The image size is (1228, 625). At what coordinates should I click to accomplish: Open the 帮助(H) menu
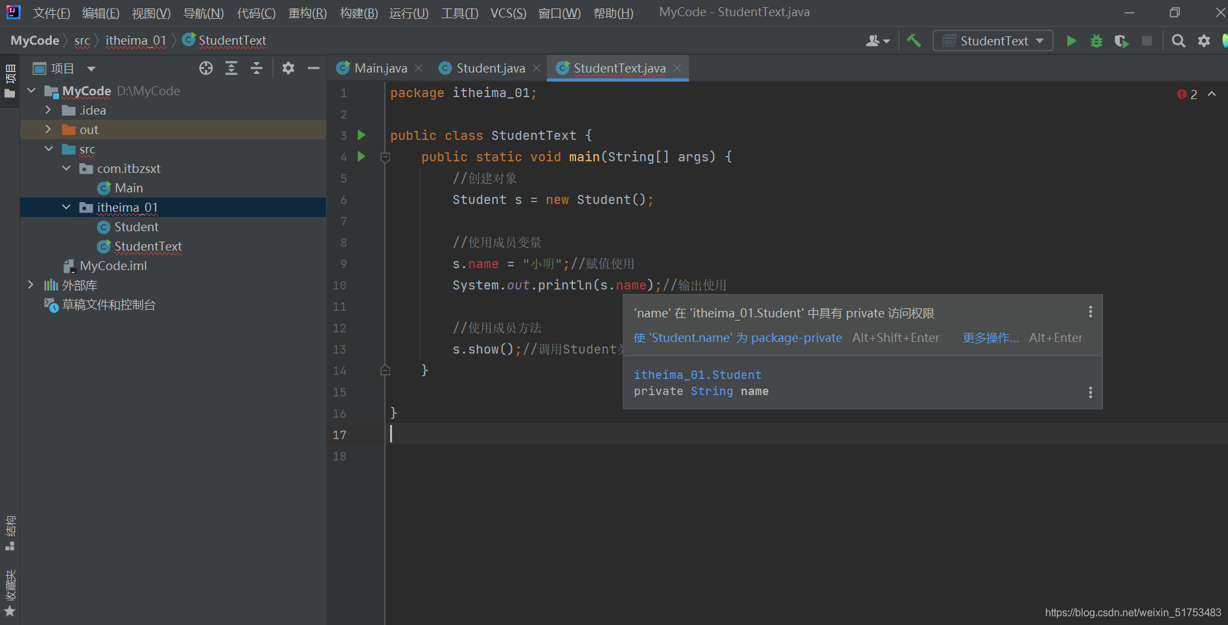pos(613,13)
